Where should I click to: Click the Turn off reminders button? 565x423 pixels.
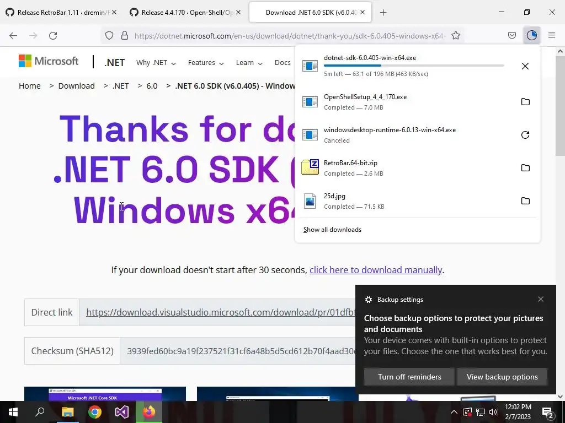(x=409, y=377)
